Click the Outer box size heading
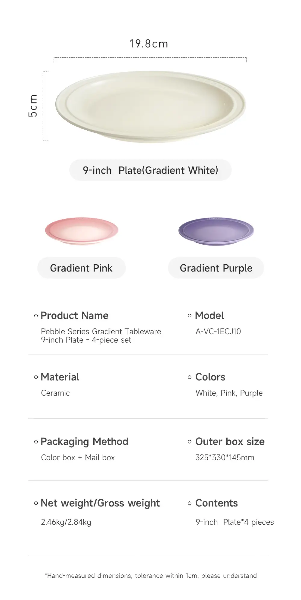Image resolution: width=301 pixels, height=600 pixels. pos(230,442)
